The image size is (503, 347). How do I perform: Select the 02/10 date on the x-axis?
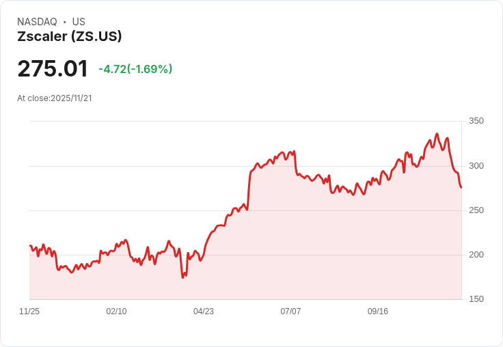point(116,311)
